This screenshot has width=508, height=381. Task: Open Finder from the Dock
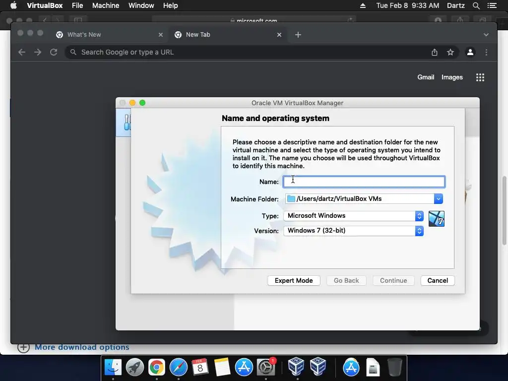click(113, 368)
